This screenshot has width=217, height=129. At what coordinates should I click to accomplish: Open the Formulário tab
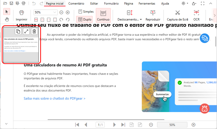(x=111, y=4)
